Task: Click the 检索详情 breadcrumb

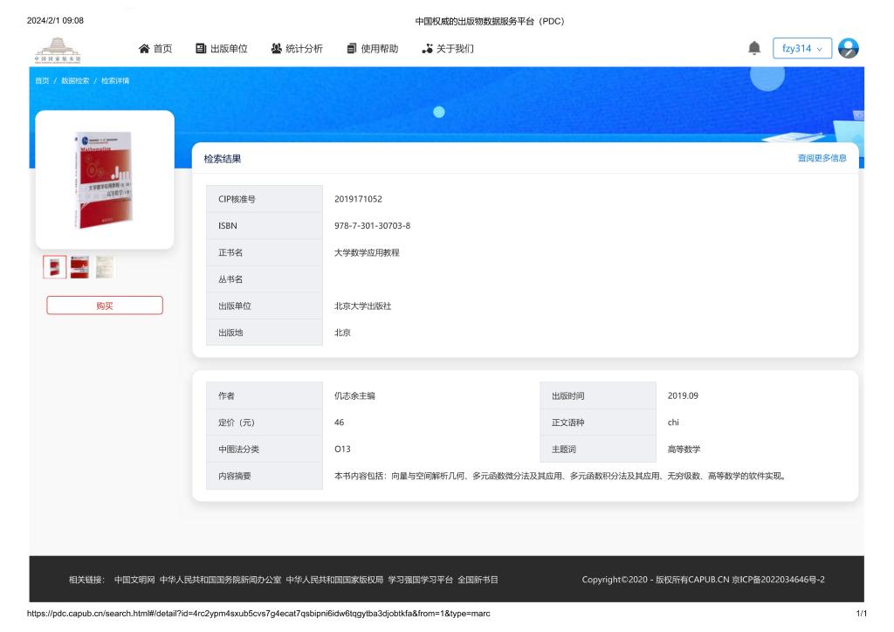Action: pyautogui.click(x=115, y=81)
